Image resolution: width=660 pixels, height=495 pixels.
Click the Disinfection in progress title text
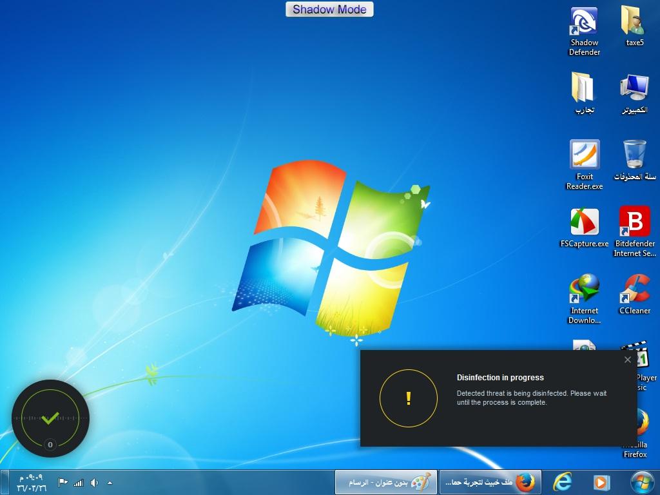point(500,378)
